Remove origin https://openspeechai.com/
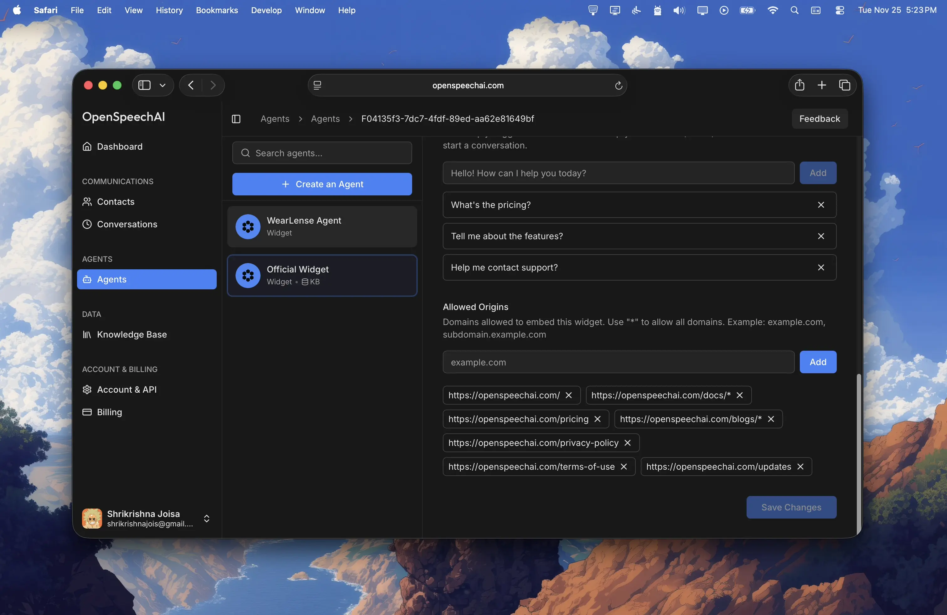This screenshot has width=947, height=615. (569, 395)
